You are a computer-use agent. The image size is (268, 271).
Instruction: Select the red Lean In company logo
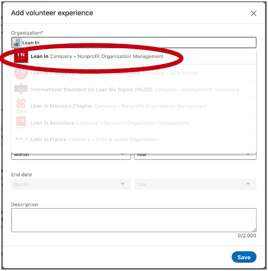pyautogui.click(x=21, y=56)
